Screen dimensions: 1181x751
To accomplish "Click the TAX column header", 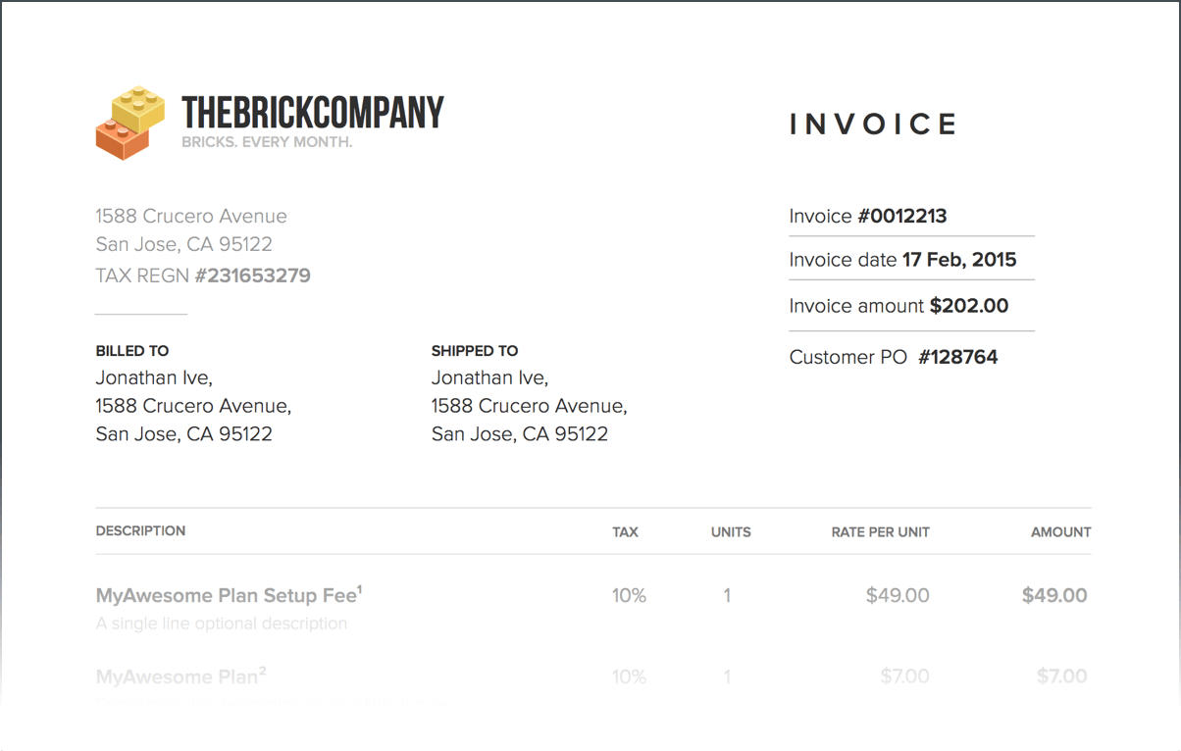I will (x=625, y=532).
